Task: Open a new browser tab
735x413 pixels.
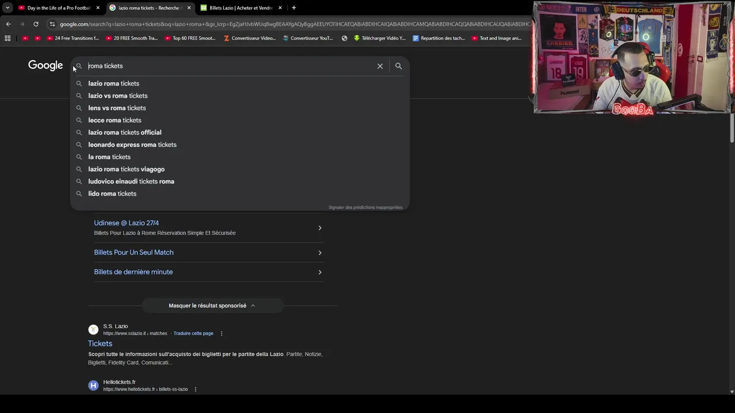Action: coord(294,8)
